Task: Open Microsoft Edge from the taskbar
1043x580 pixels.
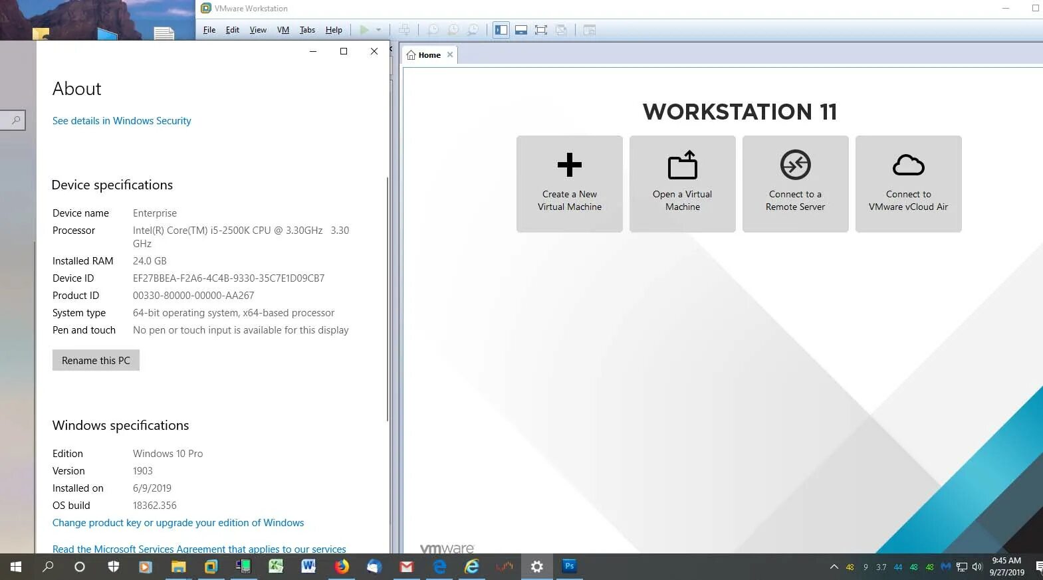Action: [439, 567]
